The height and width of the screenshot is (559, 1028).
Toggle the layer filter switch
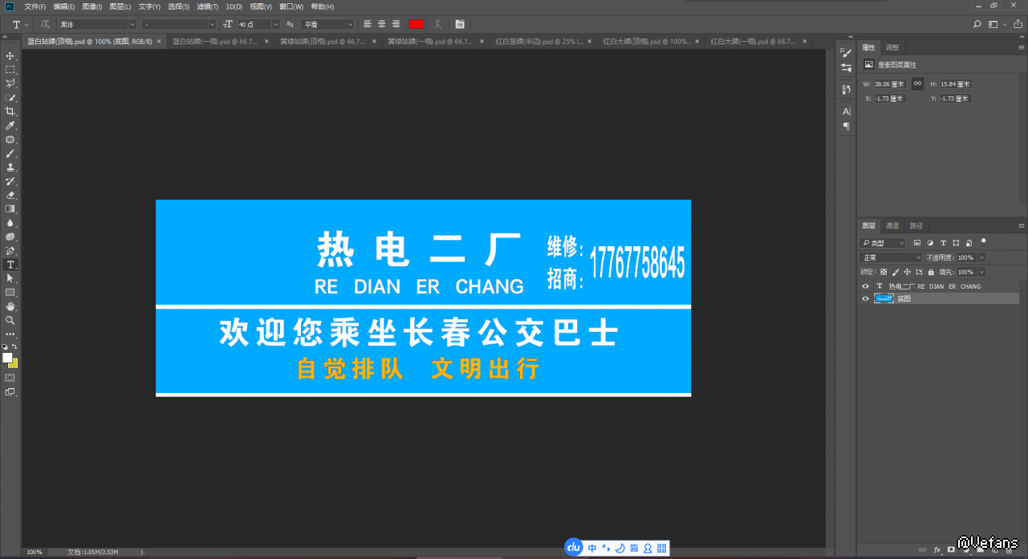click(984, 241)
